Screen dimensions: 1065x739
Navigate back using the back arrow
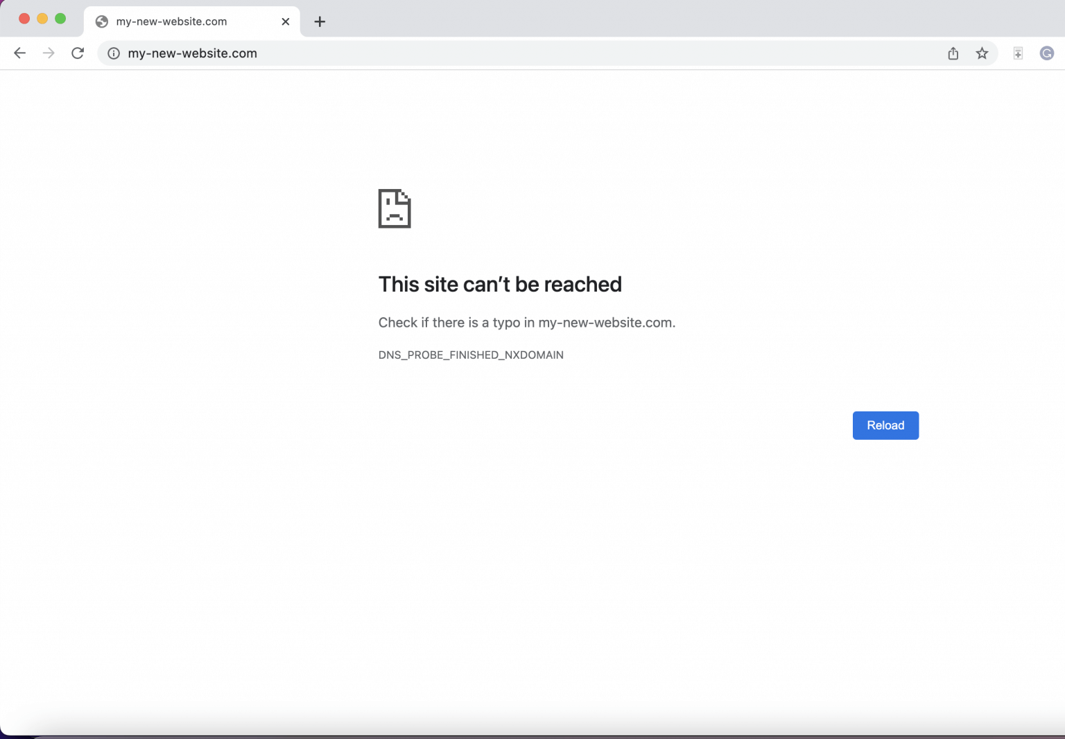pyautogui.click(x=19, y=53)
